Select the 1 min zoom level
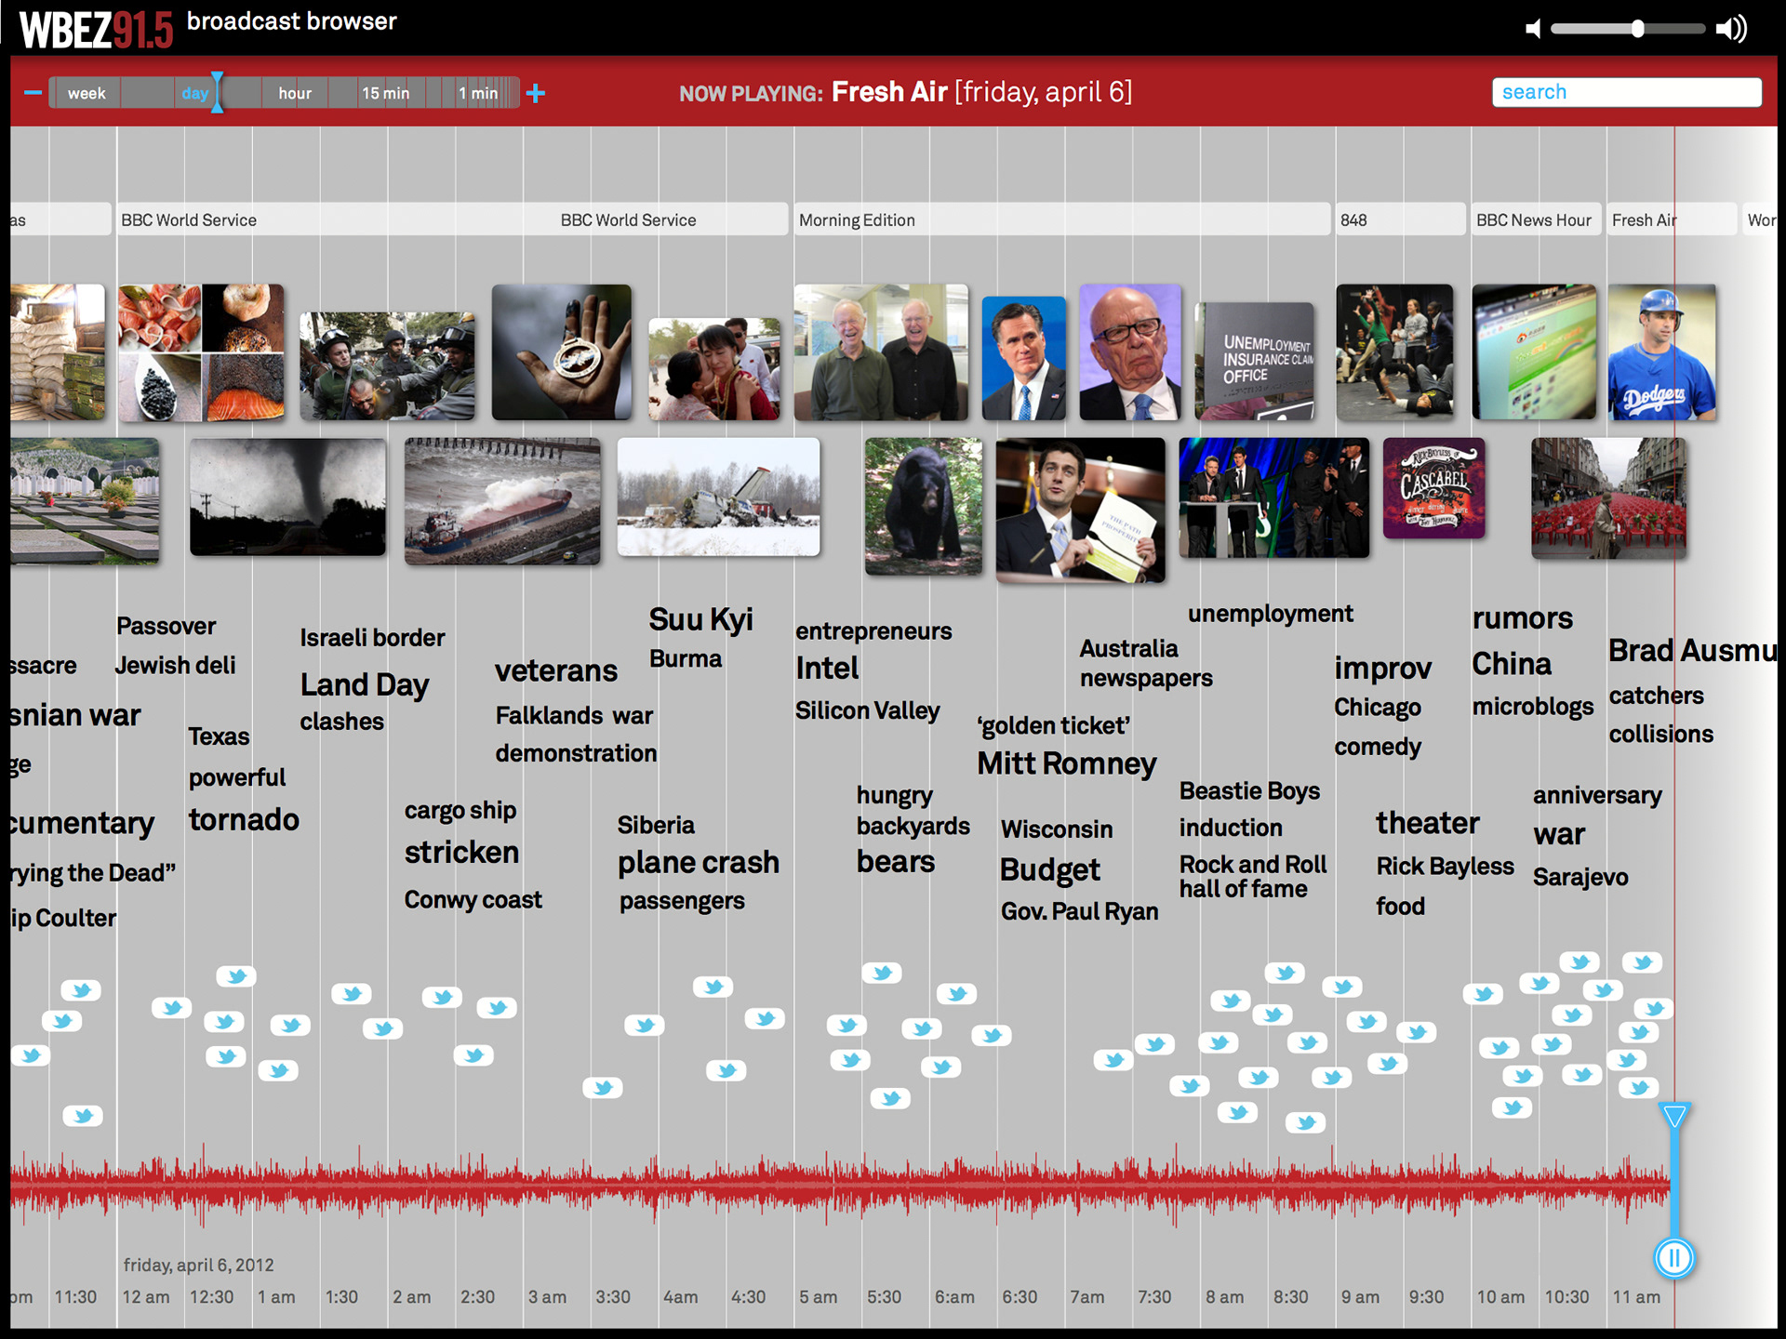 pos(478,93)
